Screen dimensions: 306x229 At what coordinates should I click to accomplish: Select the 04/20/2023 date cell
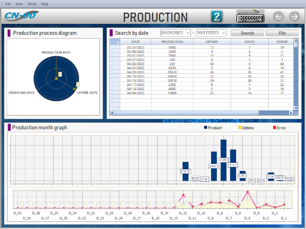(136, 72)
